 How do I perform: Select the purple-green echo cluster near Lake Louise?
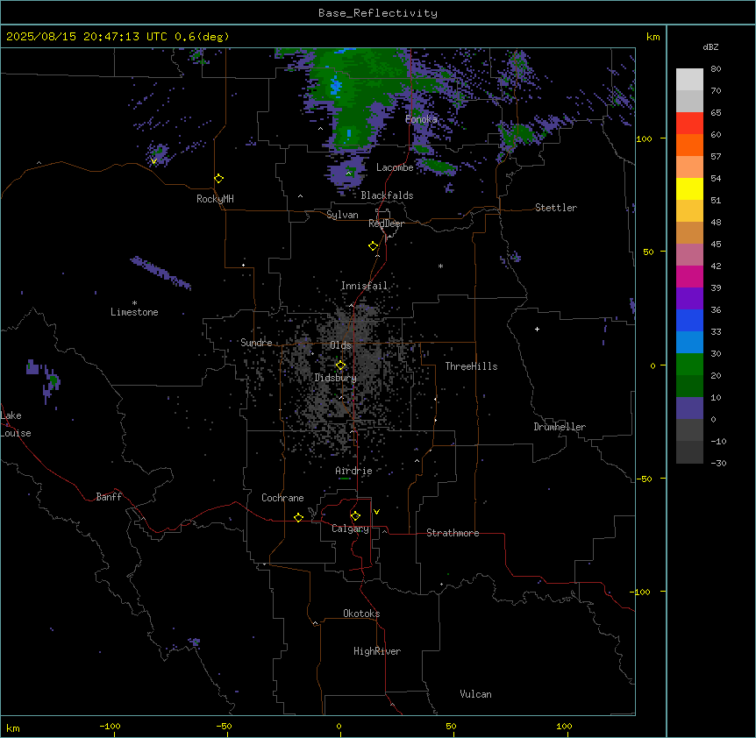[x=43, y=380]
